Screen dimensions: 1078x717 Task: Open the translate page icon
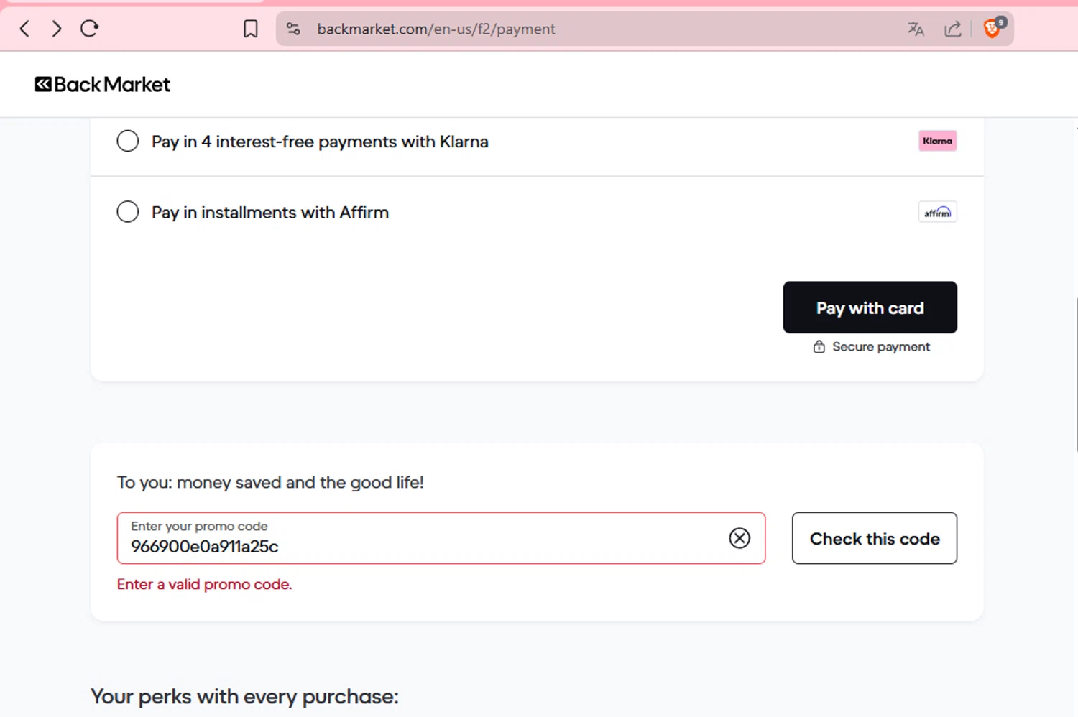(x=916, y=29)
